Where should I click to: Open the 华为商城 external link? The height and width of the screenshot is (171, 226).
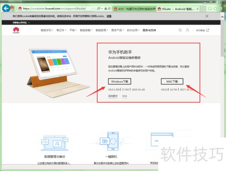point(202,30)
